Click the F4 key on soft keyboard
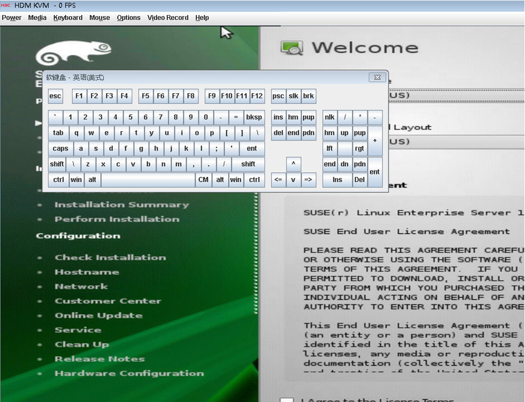The height and width of the screenshot is (402, 525). 124,96
